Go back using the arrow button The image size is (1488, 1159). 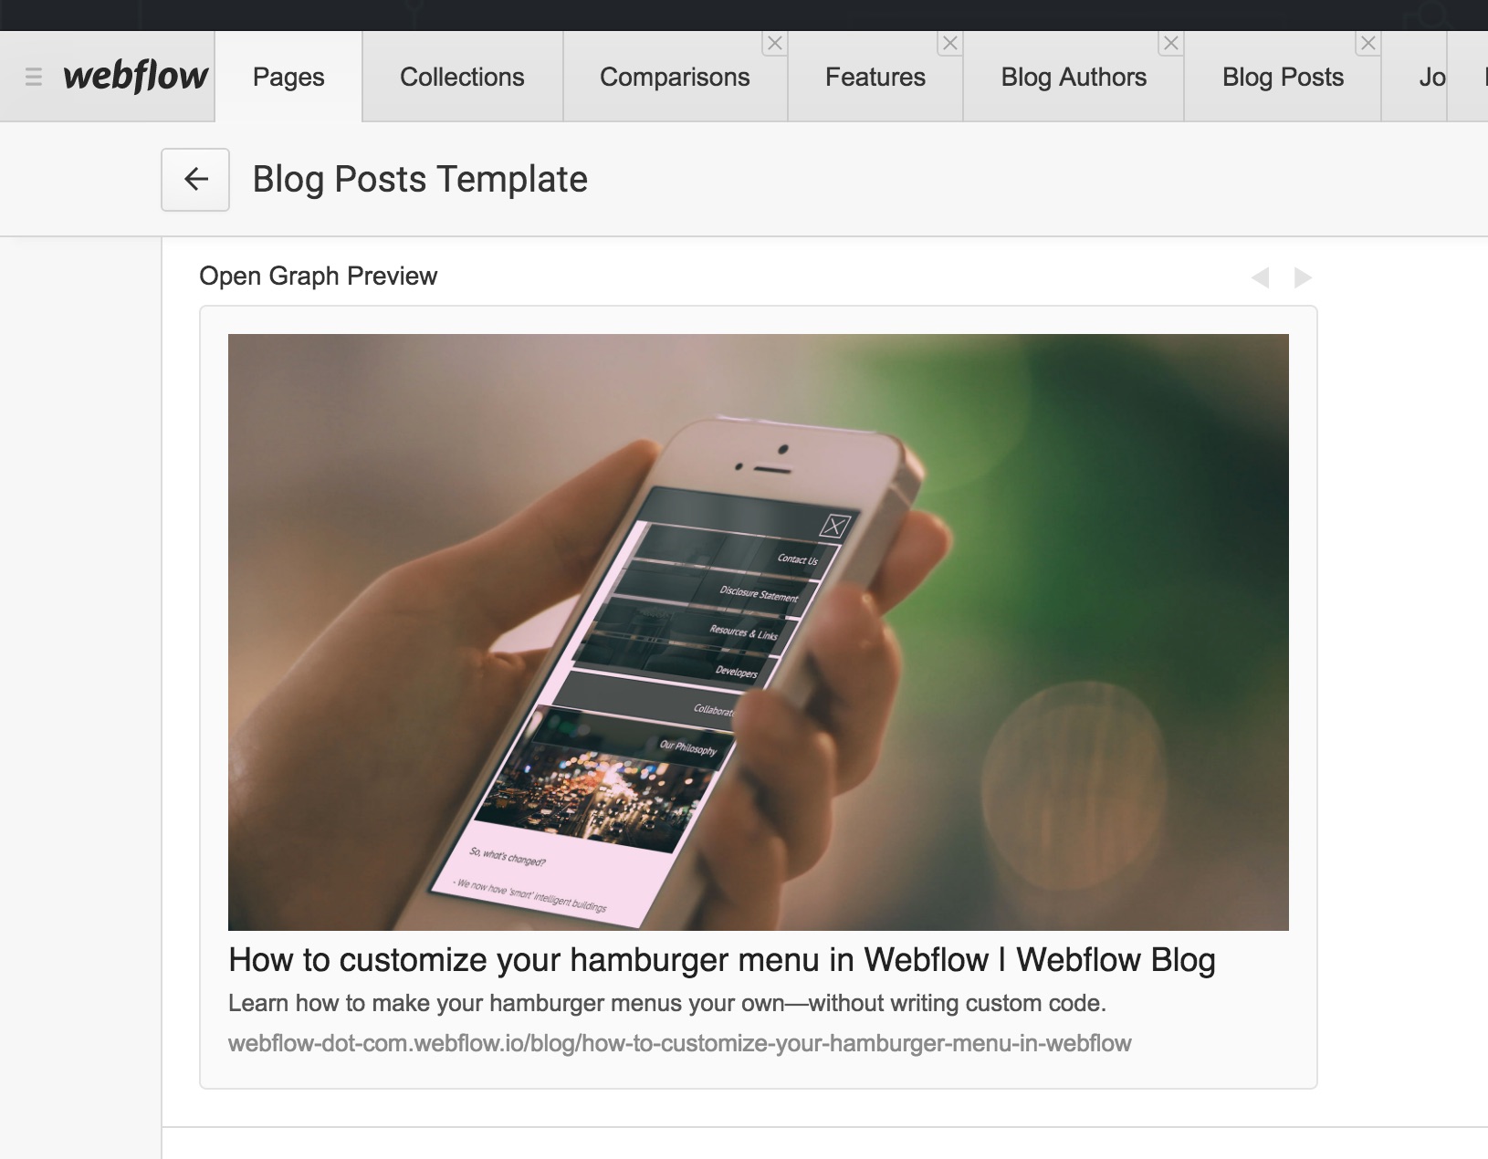pos(195,179)
